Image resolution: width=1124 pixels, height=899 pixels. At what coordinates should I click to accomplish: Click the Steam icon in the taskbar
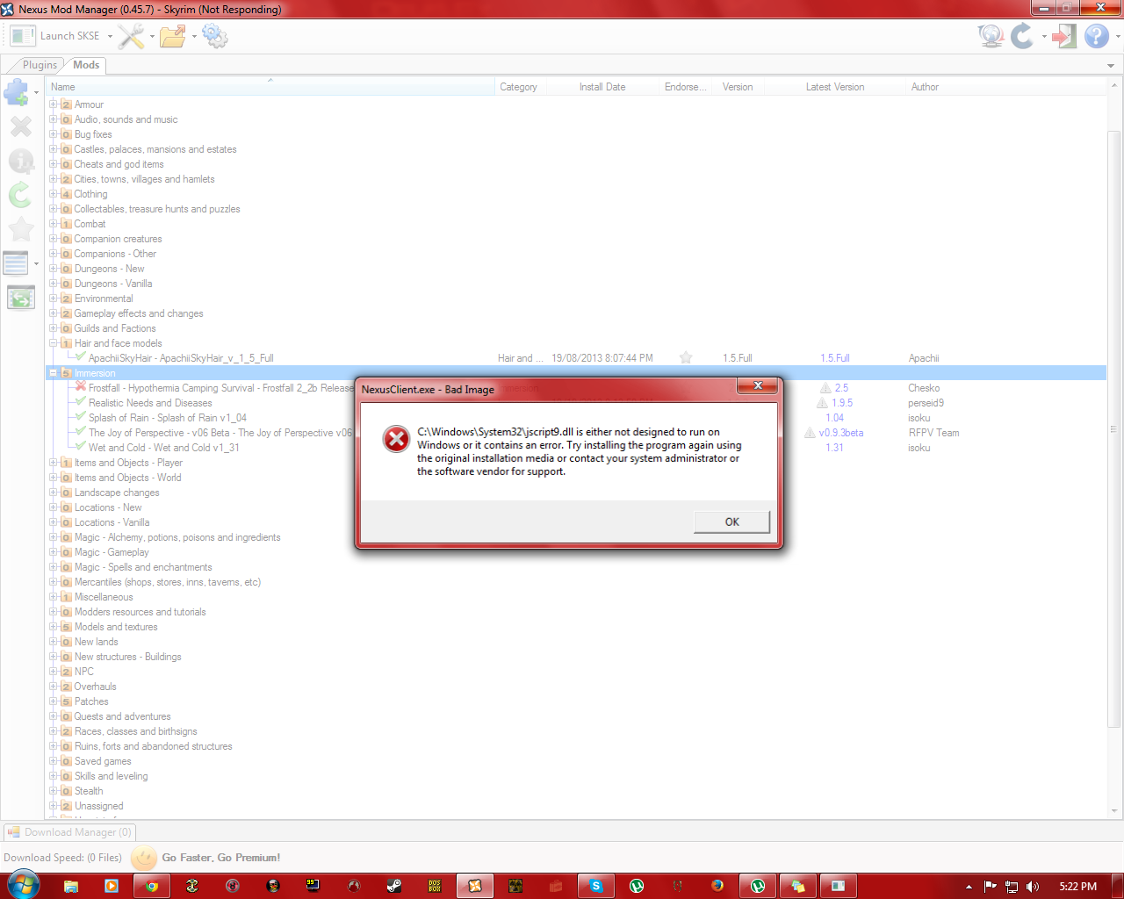[394, 886]
